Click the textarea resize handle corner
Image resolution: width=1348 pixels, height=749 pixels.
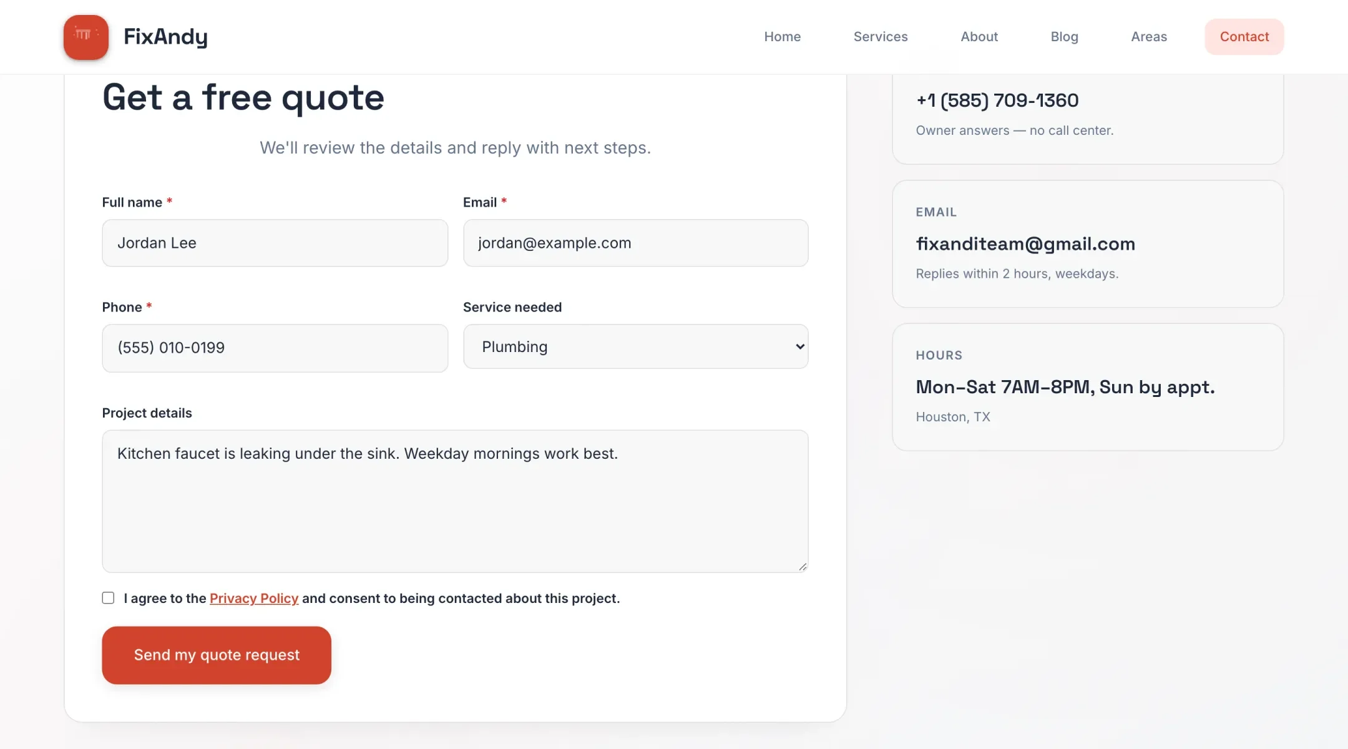coord(803,567)
